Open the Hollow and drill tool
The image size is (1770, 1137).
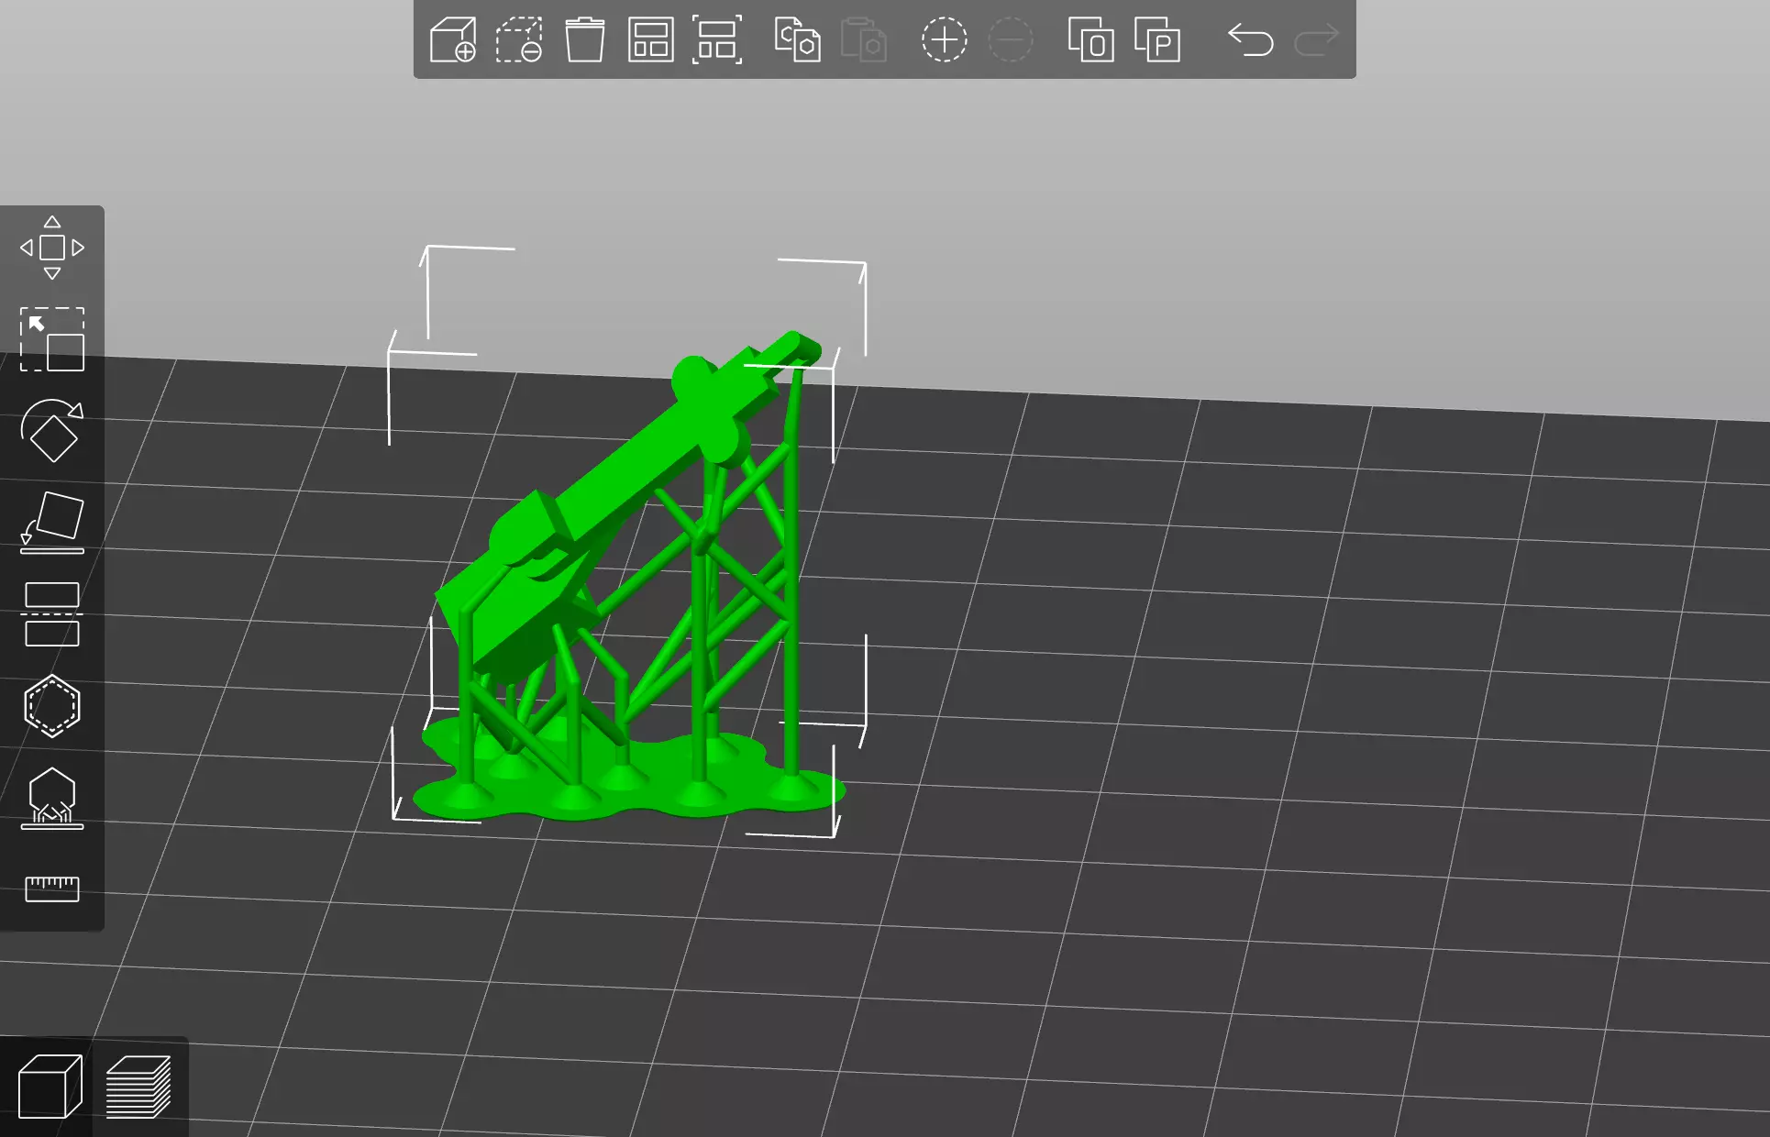click(52, 706)
